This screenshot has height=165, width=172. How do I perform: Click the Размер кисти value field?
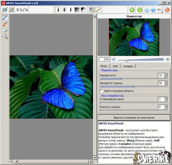click(x=161, y=75)
